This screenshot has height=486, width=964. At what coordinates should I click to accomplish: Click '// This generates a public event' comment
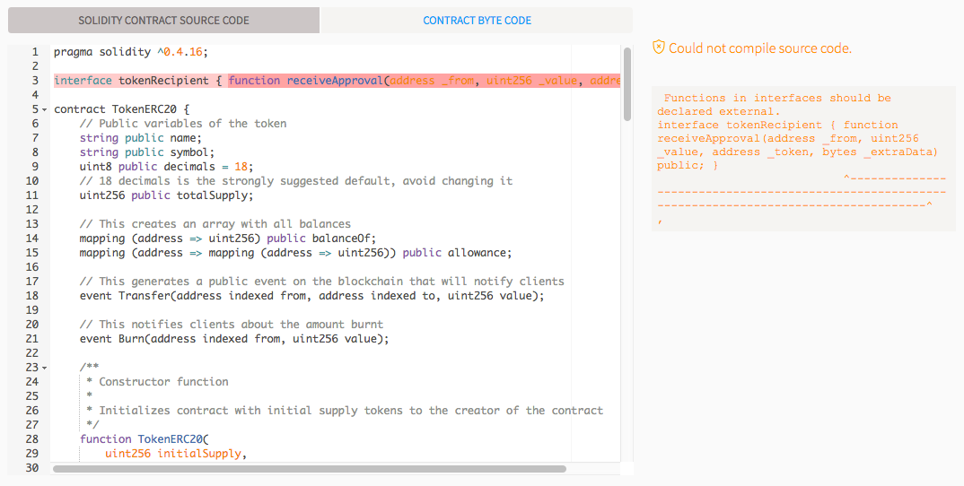(321, 282)
